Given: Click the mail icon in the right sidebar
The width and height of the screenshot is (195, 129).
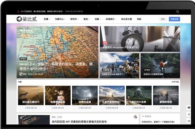Looking at the screenshot, I should tap(189, 121).
